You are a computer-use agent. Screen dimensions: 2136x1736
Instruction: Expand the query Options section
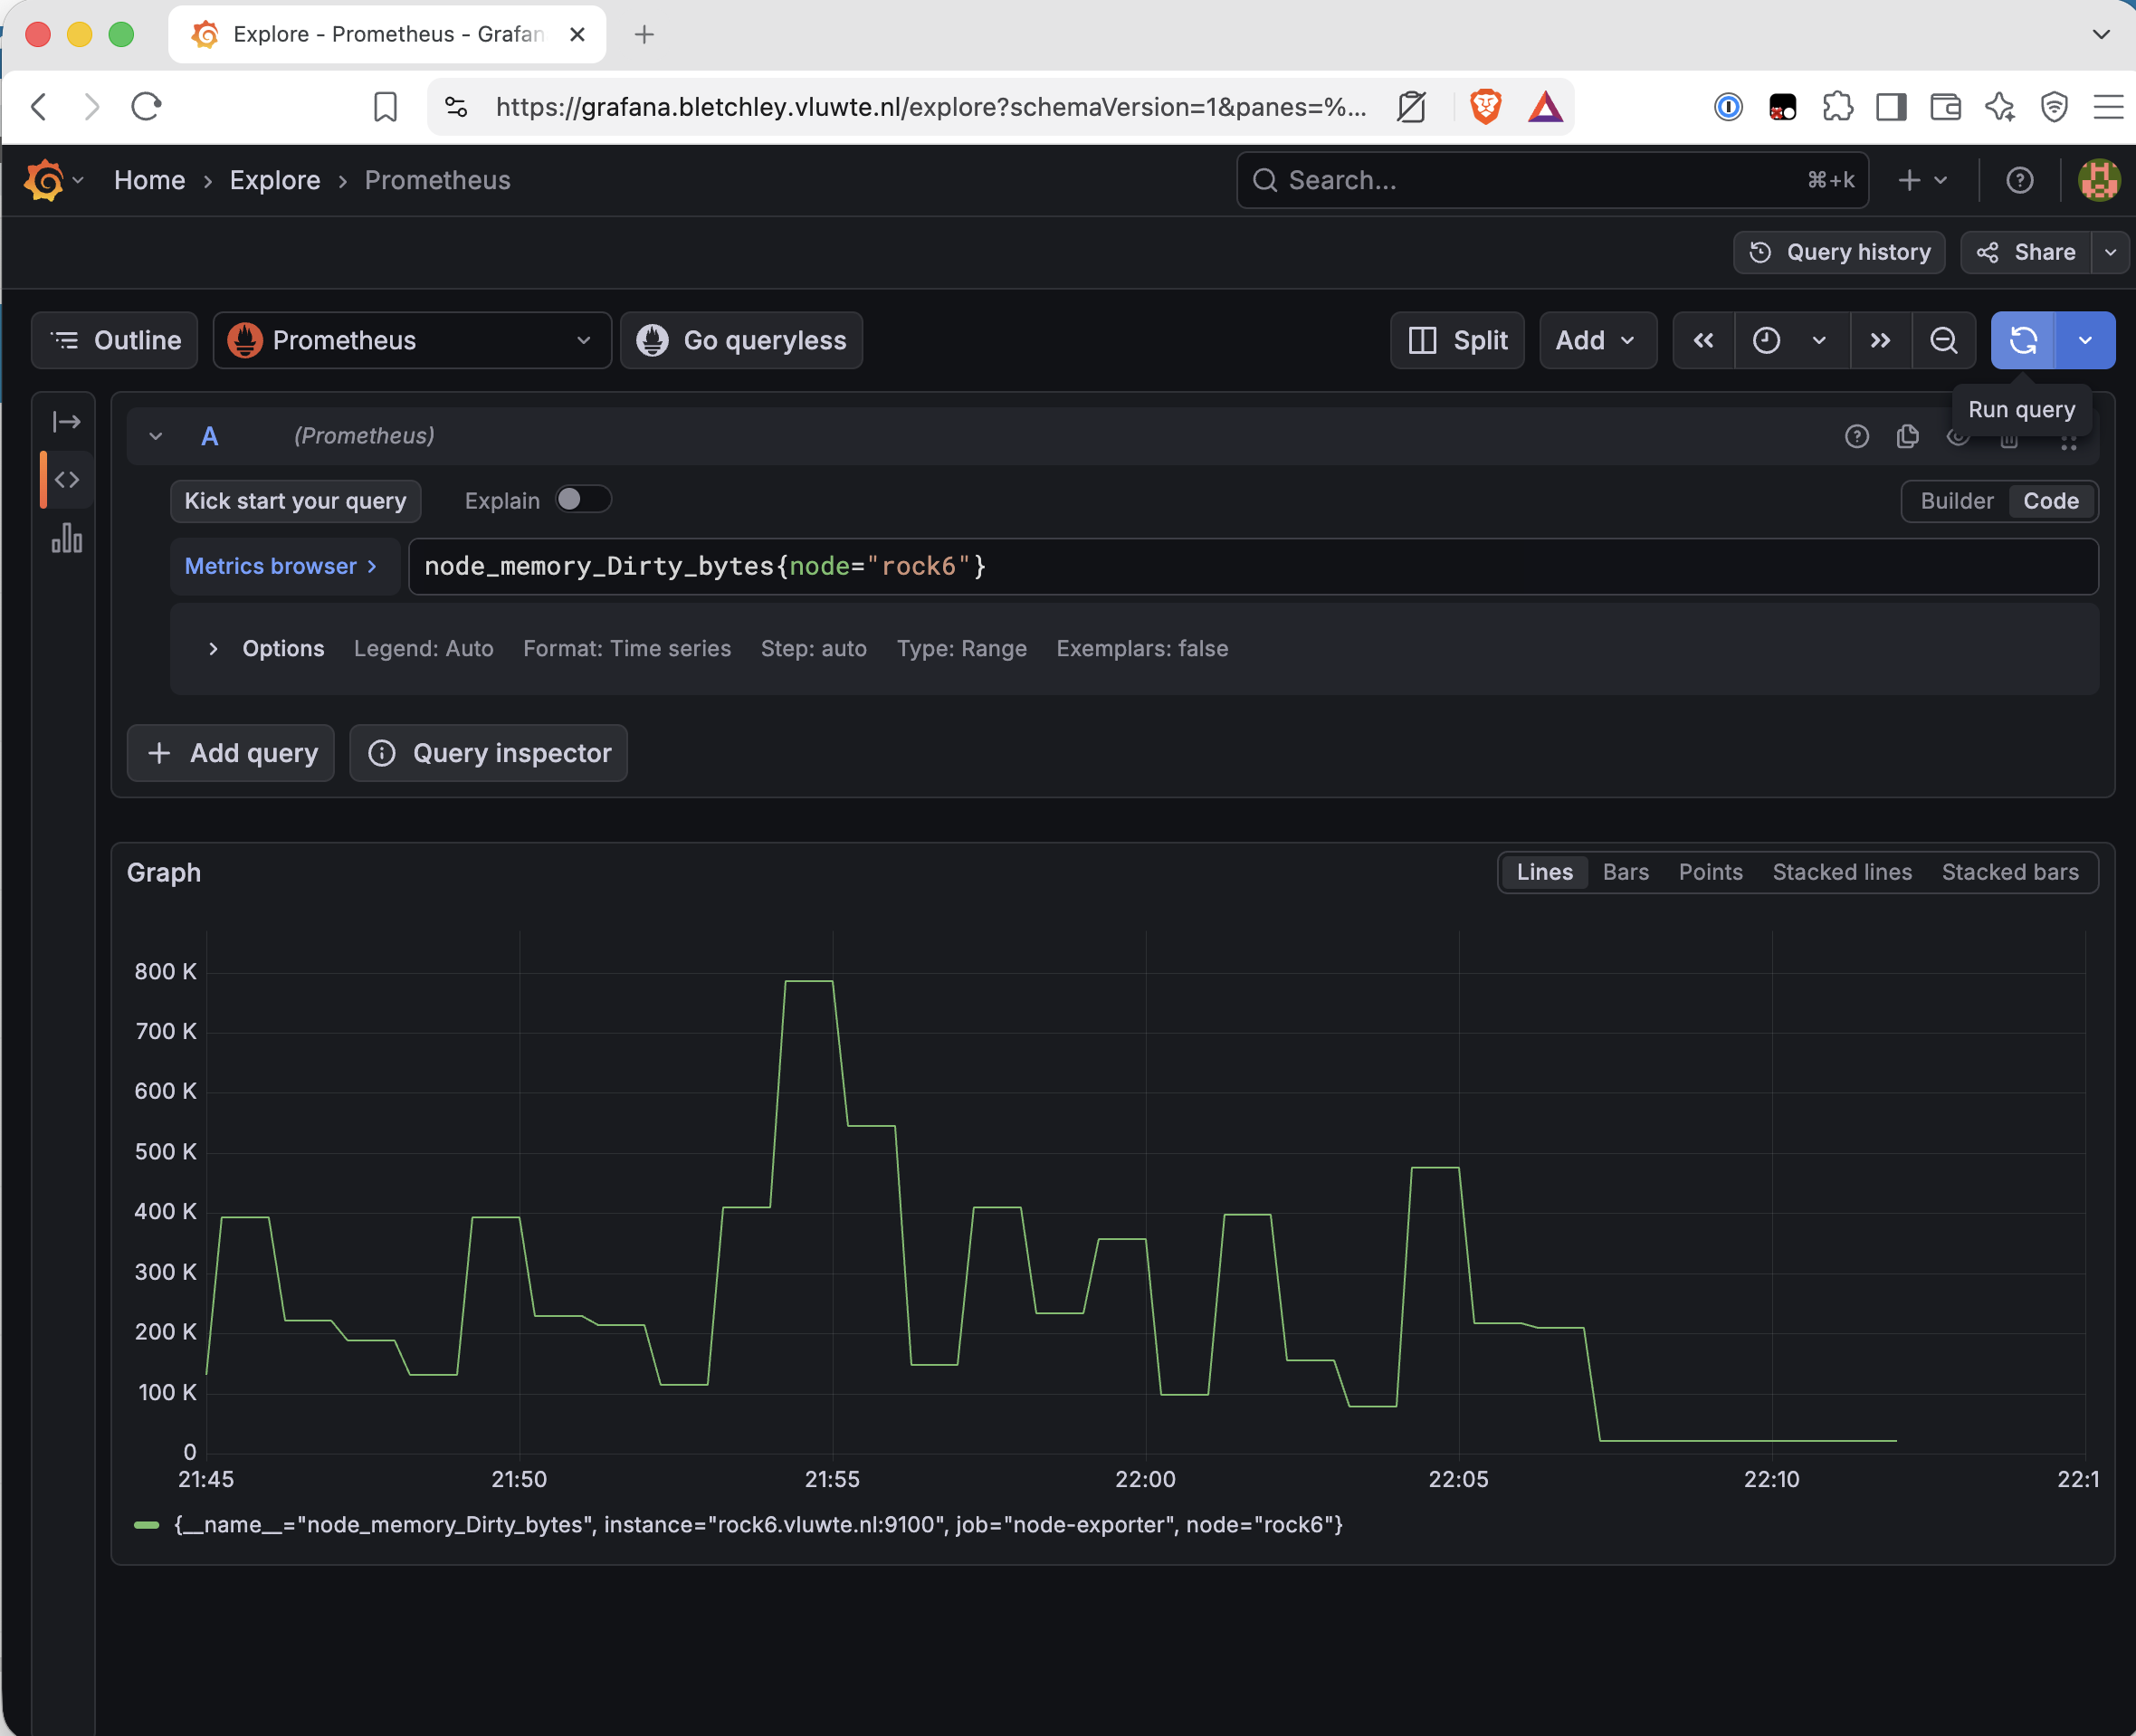coord(283,648)
